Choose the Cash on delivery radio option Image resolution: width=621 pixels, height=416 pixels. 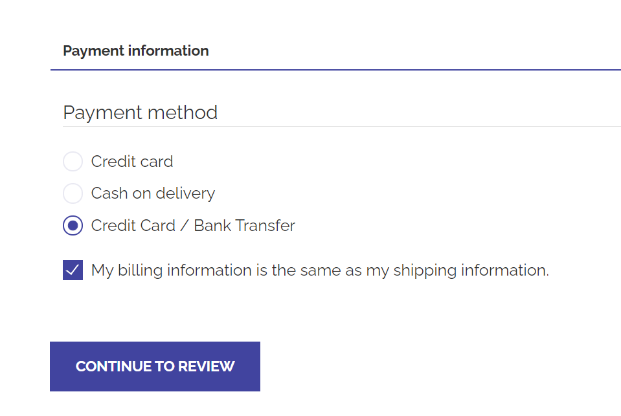[x=73, y=193]
